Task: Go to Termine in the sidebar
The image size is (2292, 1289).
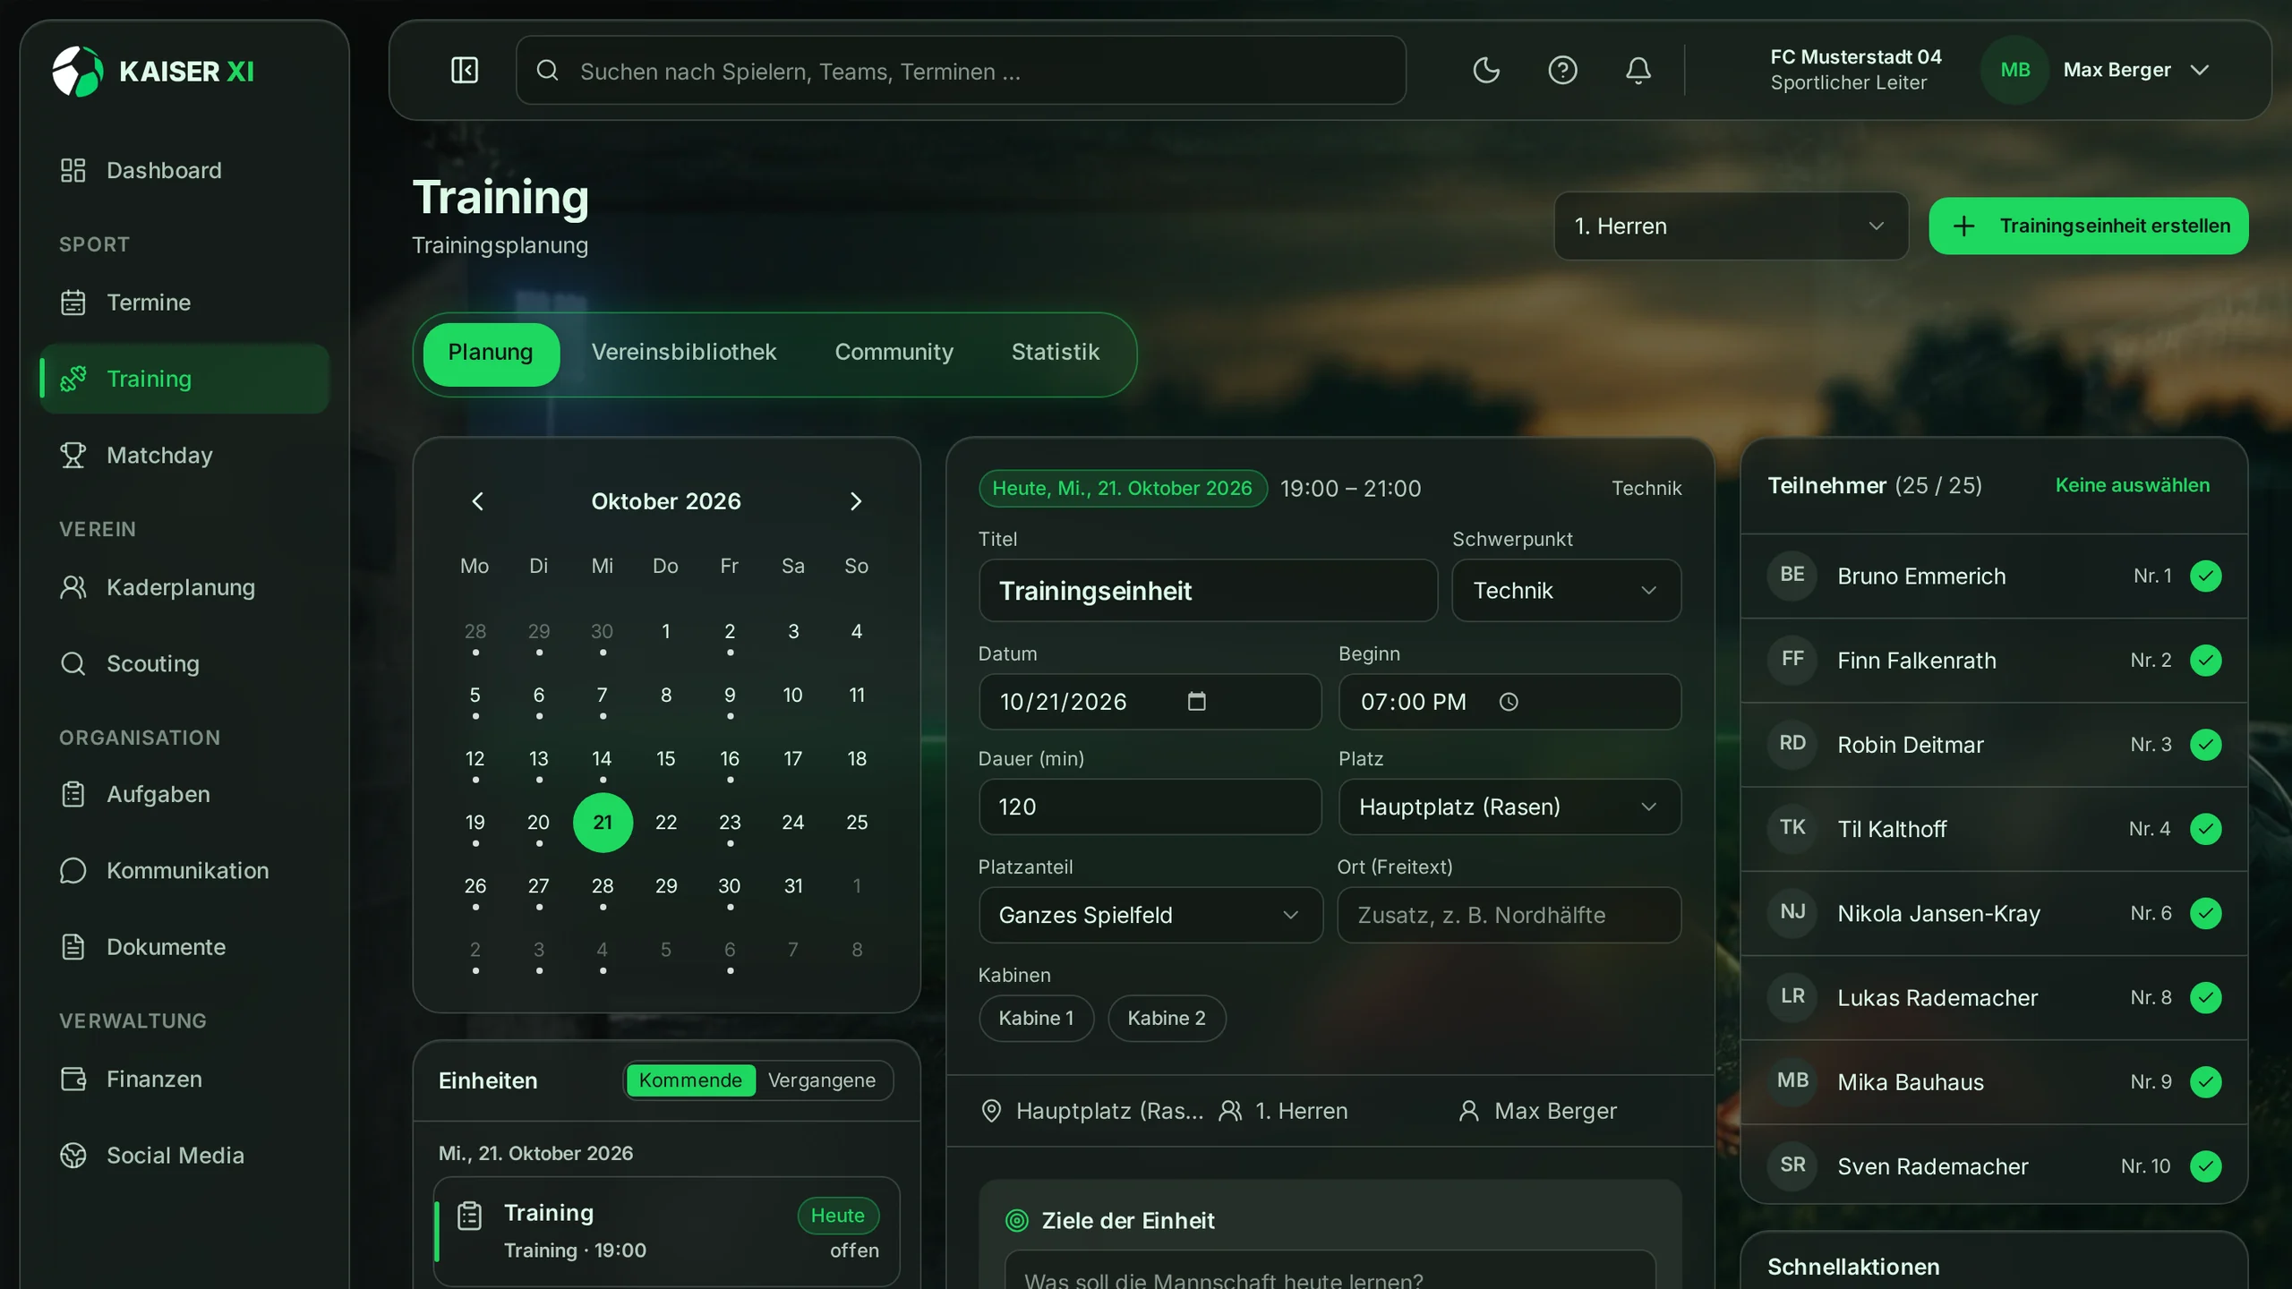Action: click(184, 303)
